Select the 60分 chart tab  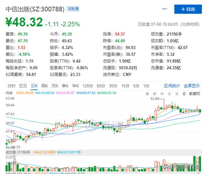(101, 86)
